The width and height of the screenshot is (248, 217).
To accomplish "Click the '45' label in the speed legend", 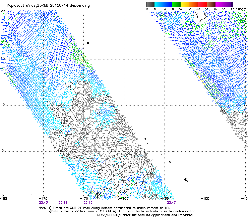I will coord(224,9).
